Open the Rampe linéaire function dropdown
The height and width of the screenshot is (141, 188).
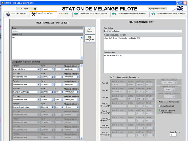pyautogui.click(x=38, y=69)
